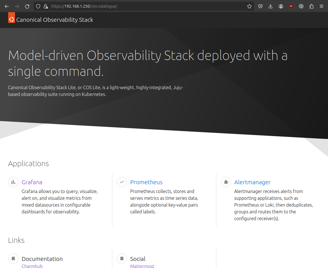
Task: Open the extensions puzzle-piece menu
Action: point(311,6)
